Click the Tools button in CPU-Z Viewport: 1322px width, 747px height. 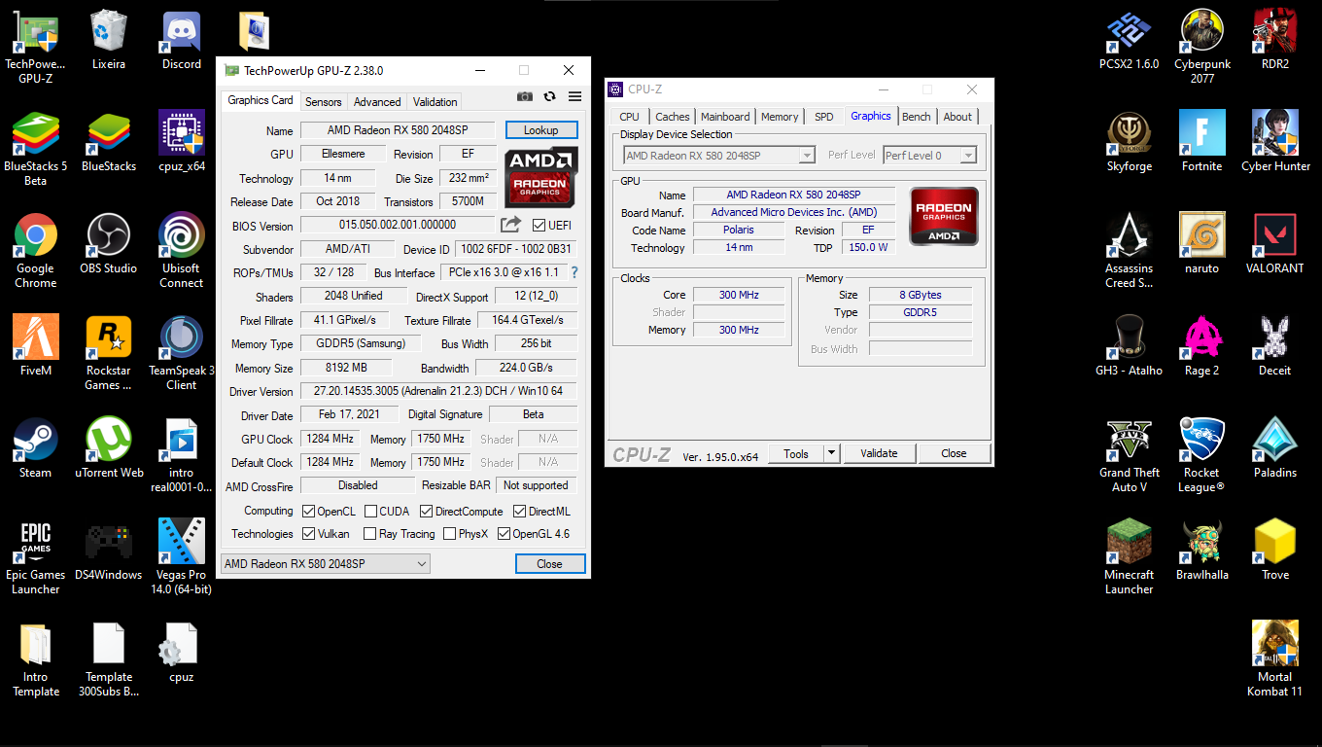tap(796, 453)
